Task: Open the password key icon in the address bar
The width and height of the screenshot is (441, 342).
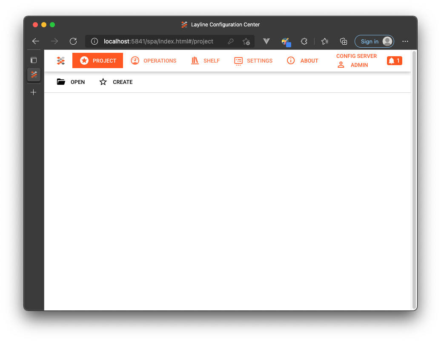Action: [x=231, y=41]
